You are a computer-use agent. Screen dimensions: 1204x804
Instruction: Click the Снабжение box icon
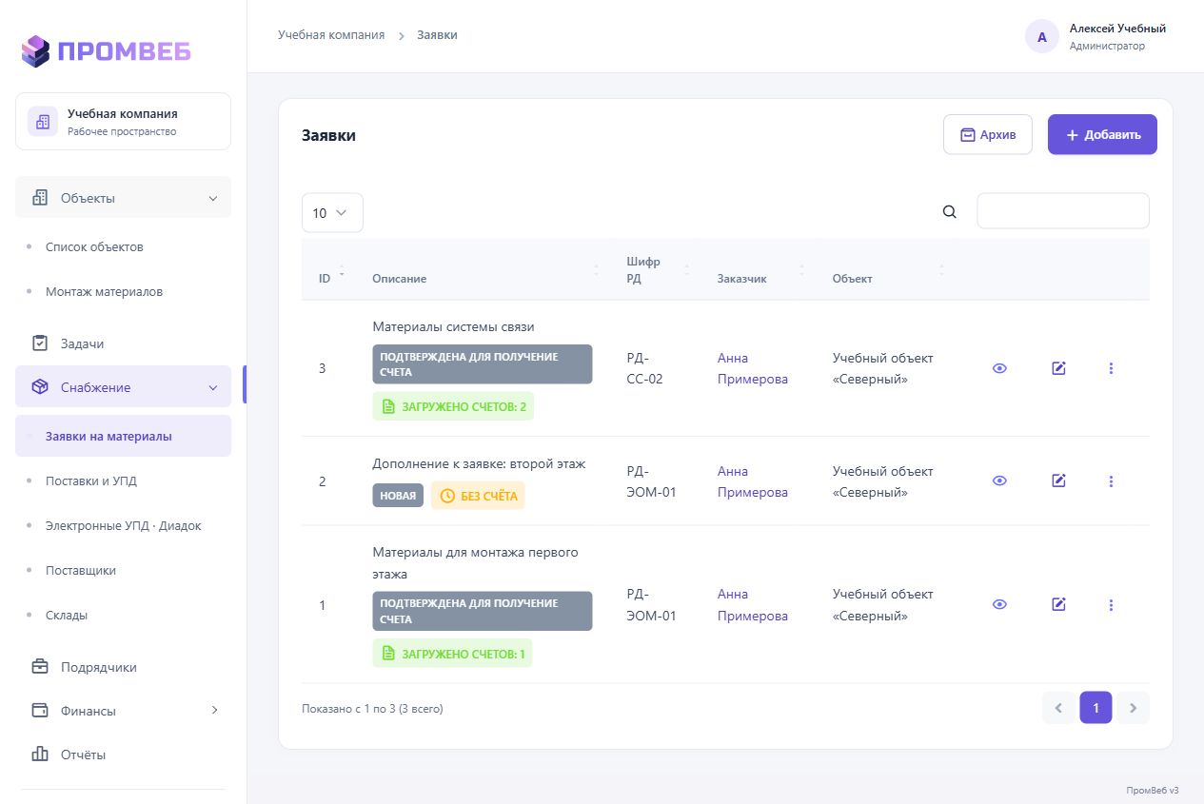tap(40, 387)
